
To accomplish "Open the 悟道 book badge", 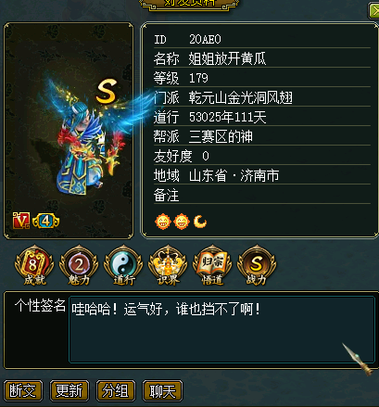I will point(212,265).
